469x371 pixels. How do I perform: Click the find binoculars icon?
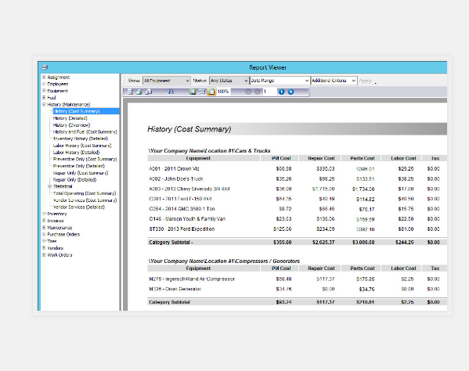pos(171,92)
